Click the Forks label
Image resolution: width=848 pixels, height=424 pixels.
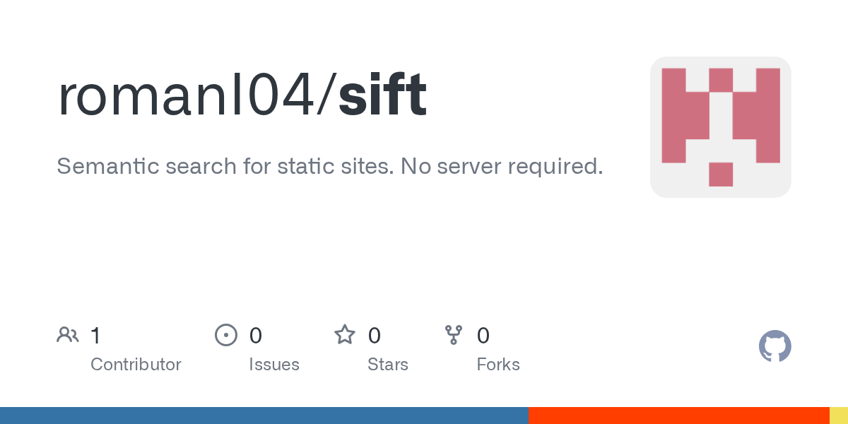498,365
